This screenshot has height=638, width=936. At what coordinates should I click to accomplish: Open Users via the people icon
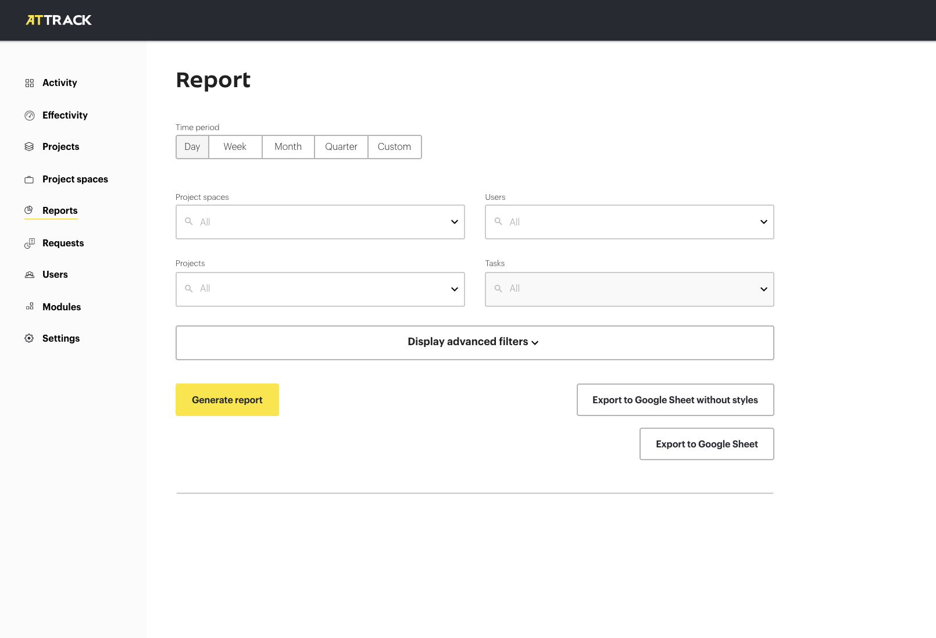[x=29, y=274]
